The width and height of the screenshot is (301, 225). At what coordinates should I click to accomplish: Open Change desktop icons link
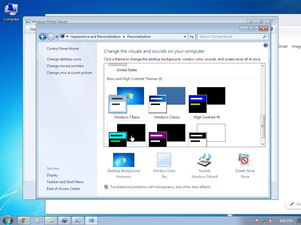click(x=64, y=59)
